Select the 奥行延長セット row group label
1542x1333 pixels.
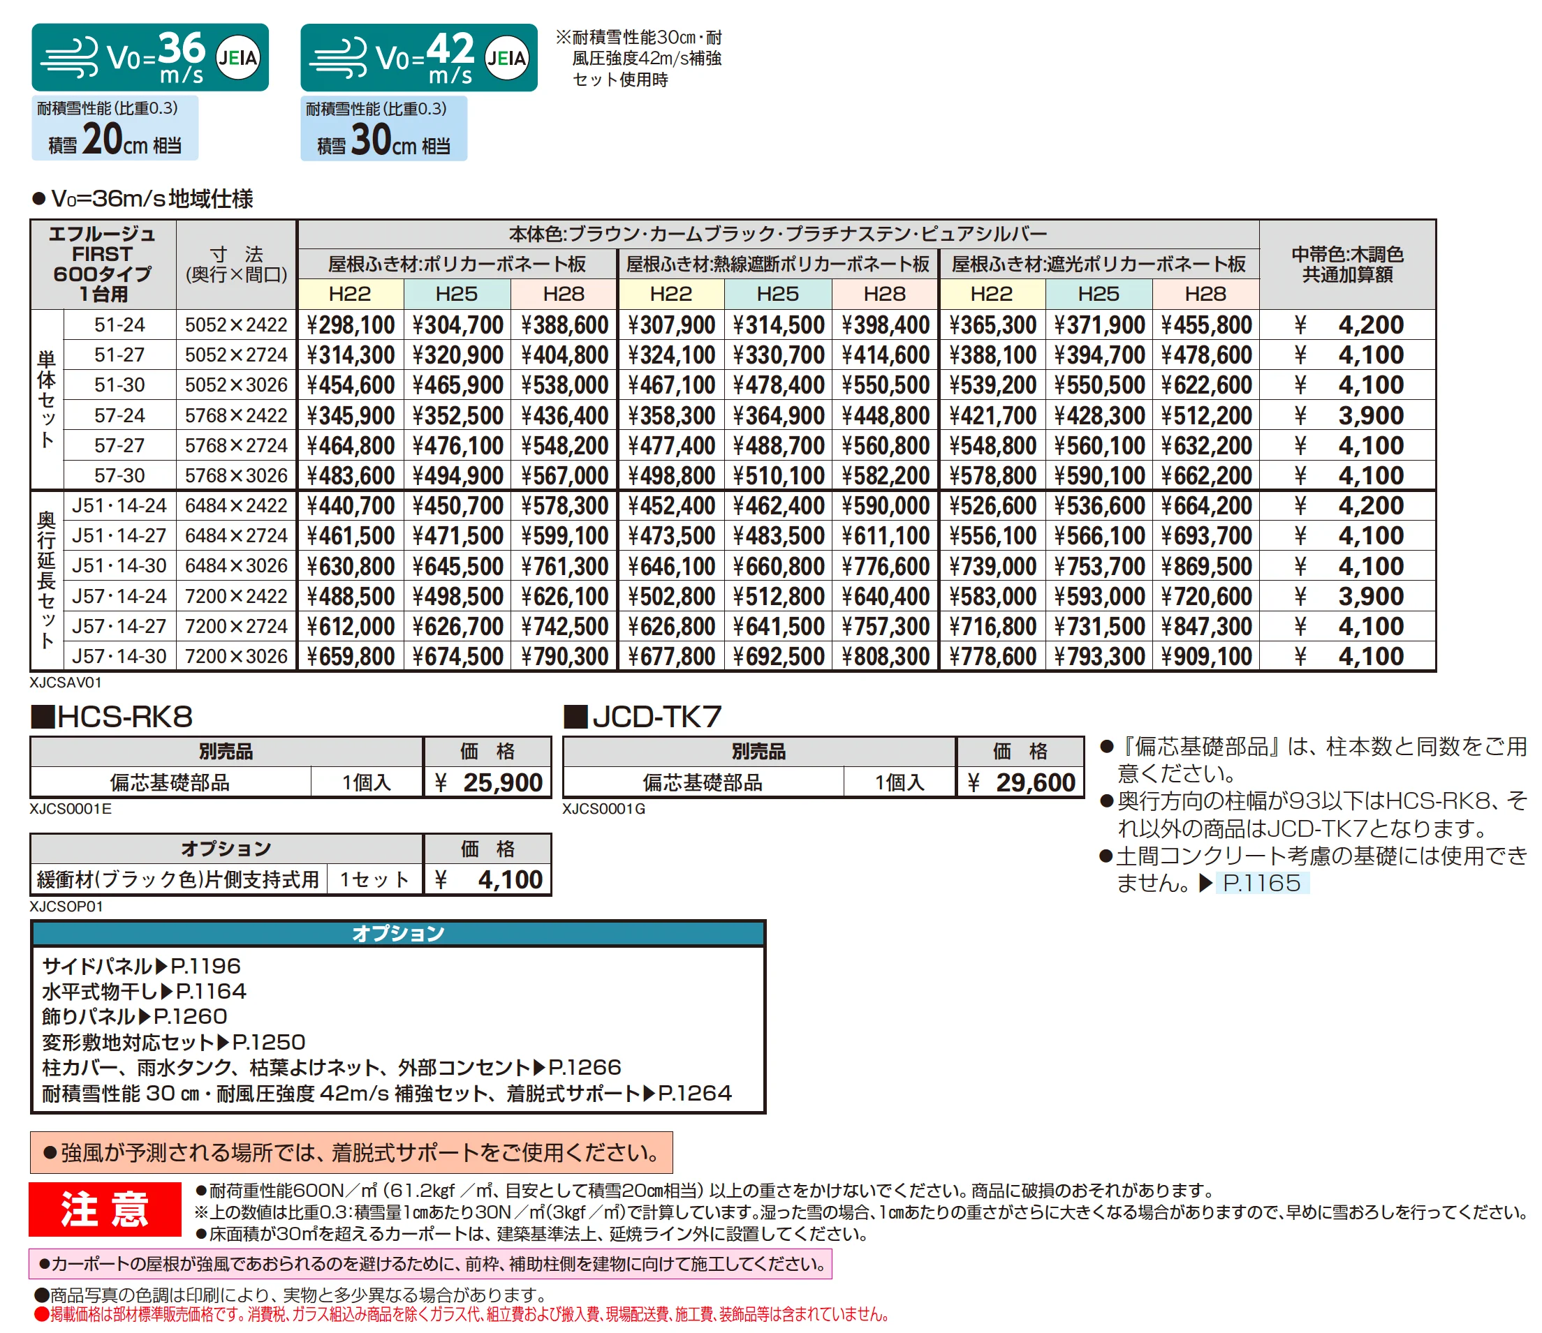[47, 581]
